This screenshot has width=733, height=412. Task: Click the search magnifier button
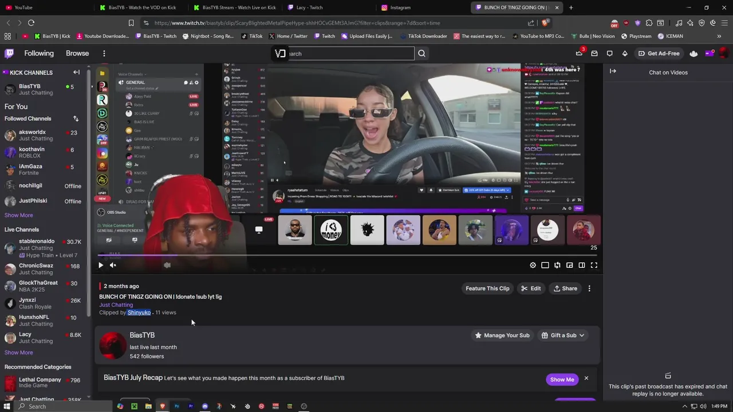coord(421,53)
